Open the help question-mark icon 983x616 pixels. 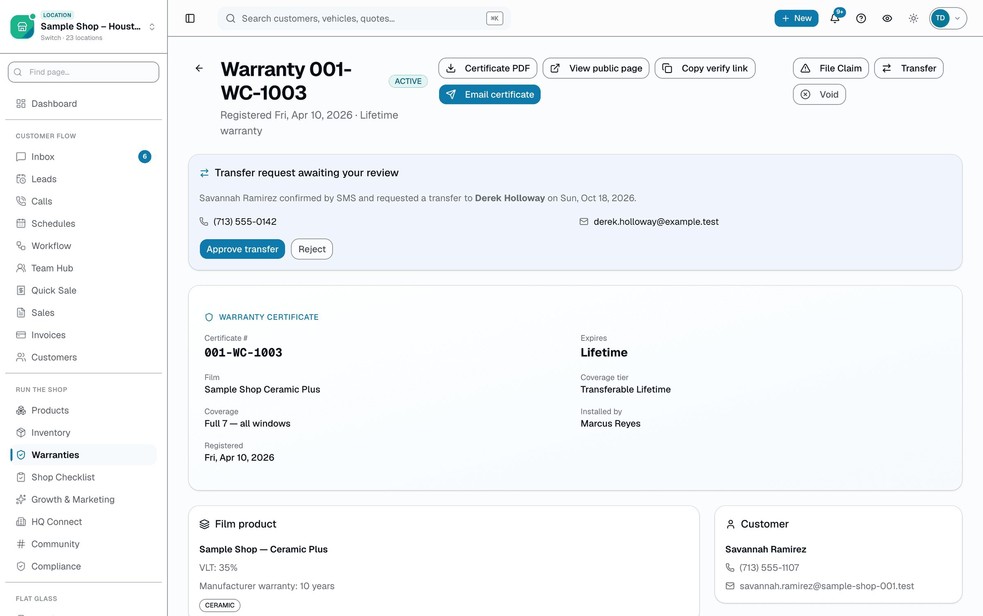pos(861,18)
